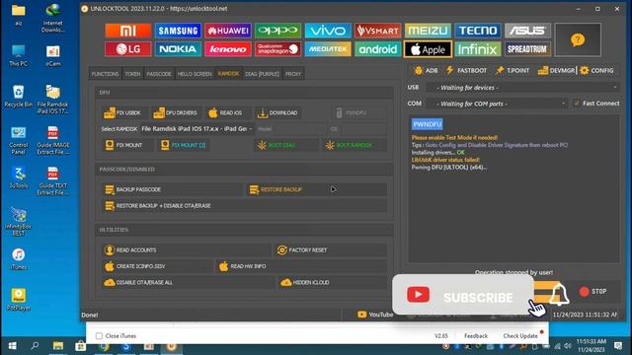The image size is (632, 355).
Task: Open the Functions tab
Action: click(x=105, y=74)
